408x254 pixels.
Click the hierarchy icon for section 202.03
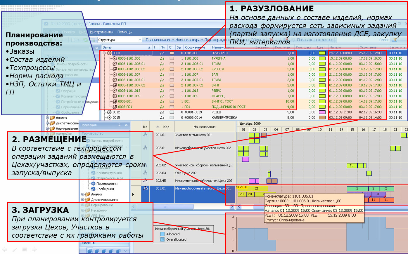pos(145,173)
